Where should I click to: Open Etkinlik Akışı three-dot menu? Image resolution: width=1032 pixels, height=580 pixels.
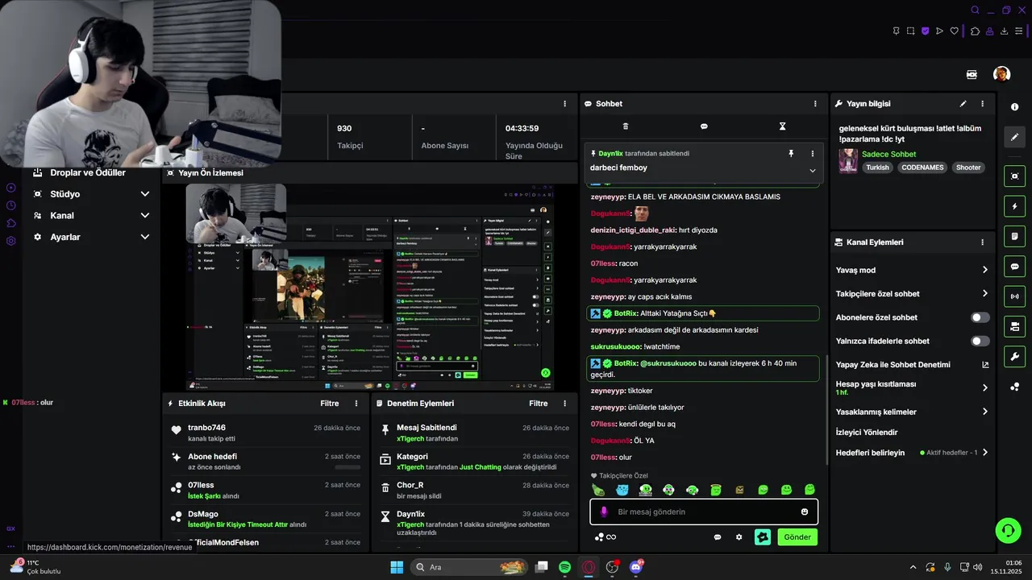(356, 404)
